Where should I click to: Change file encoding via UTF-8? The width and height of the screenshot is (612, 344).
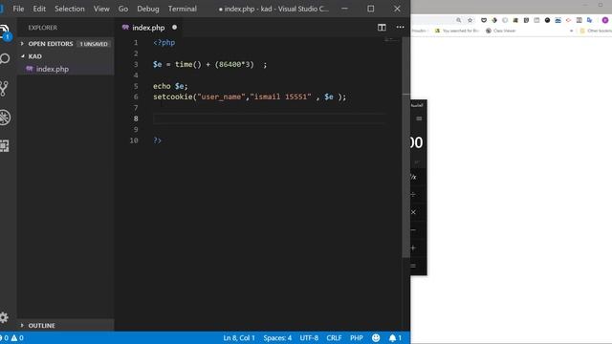pos(309,337)
